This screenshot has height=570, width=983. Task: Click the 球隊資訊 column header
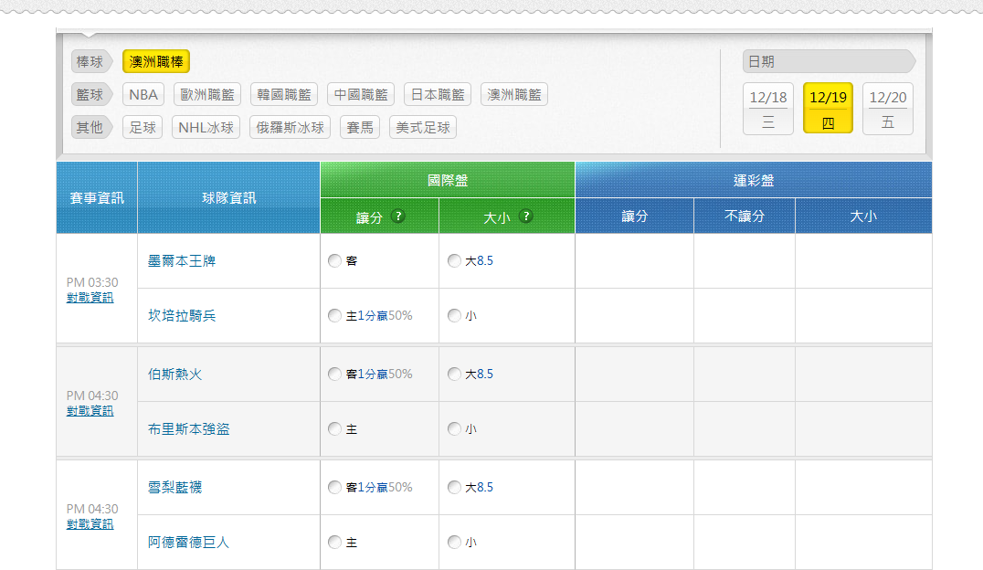[228, 198]
